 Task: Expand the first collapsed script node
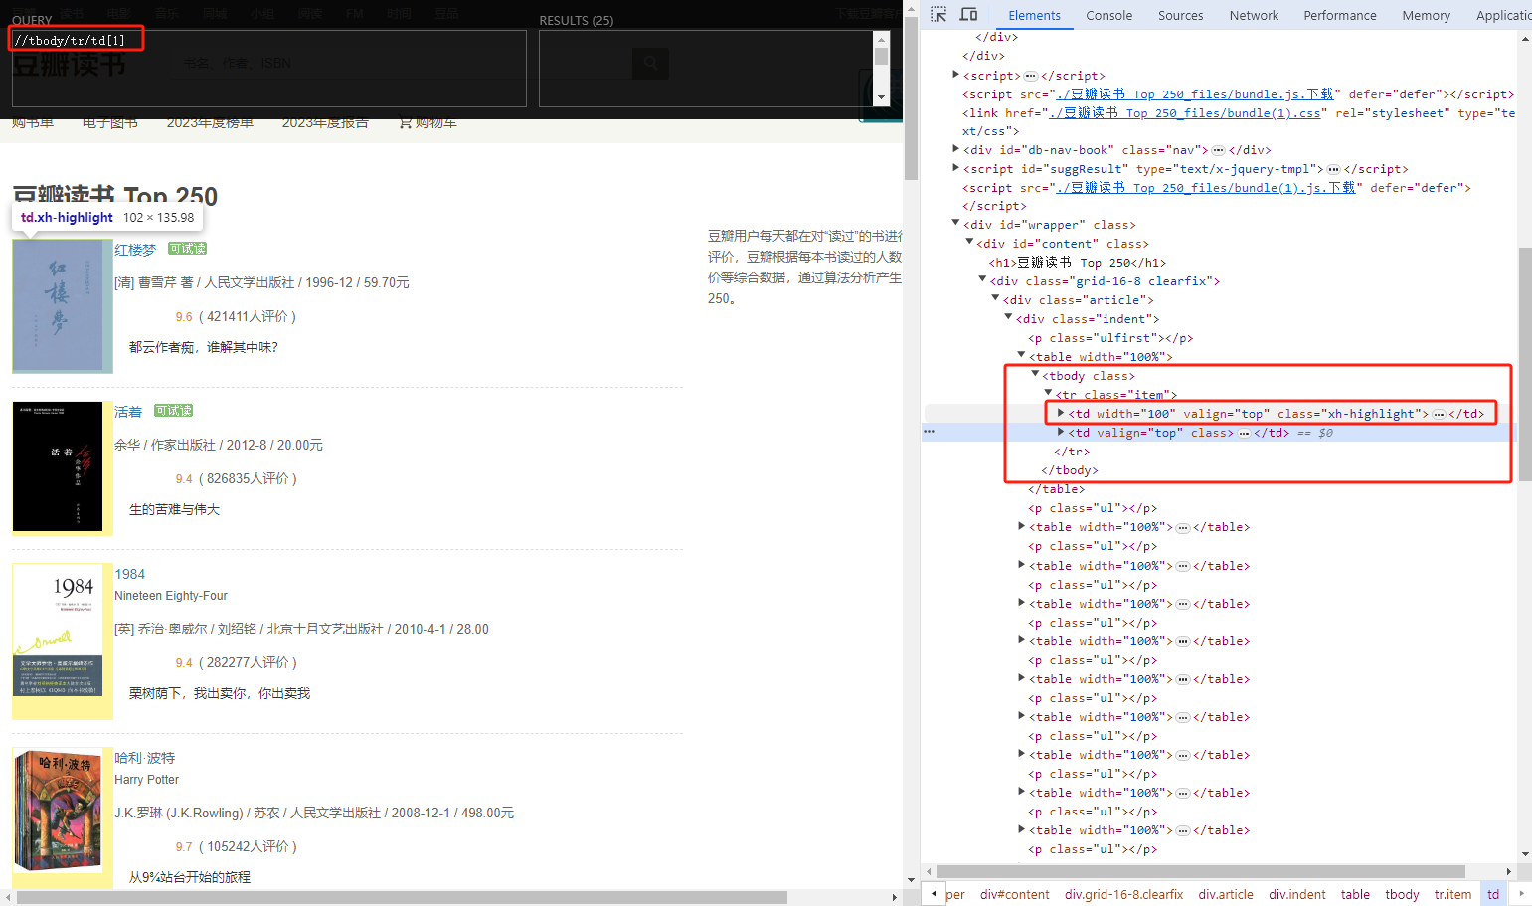tap(955, 75)
